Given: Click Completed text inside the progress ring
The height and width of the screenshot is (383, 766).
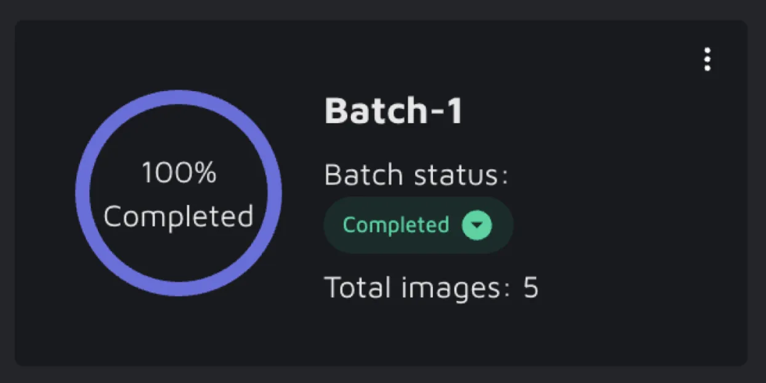Looking at the screenshot, I should coord(179,217).
